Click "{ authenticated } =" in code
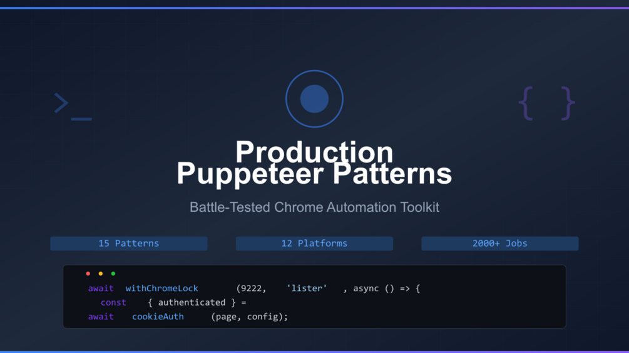Image resolution: width=629 pixels, height=353 pixels. click(x=197, y=302)
